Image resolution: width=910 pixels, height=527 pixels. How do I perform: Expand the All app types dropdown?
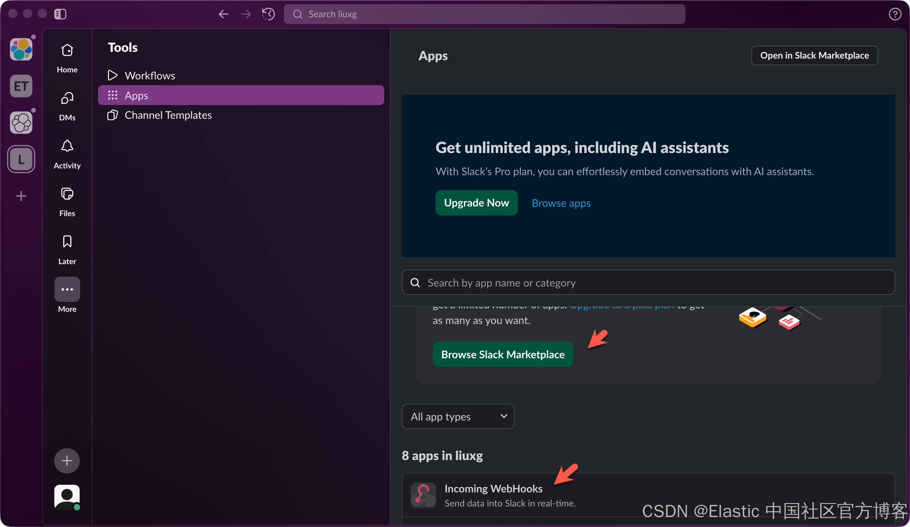pyautogui.click(x=458, y=416)
